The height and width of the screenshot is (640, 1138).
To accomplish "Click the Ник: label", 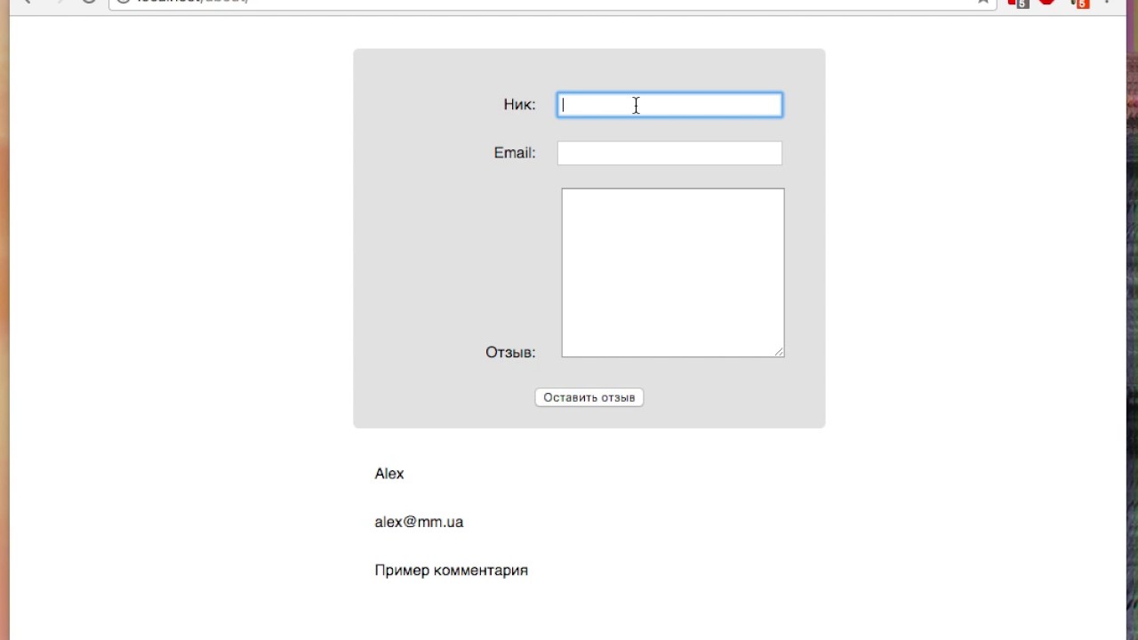I will point(519,105).
